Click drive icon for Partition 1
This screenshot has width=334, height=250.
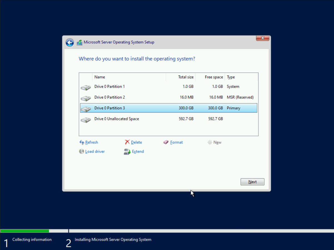86,88
